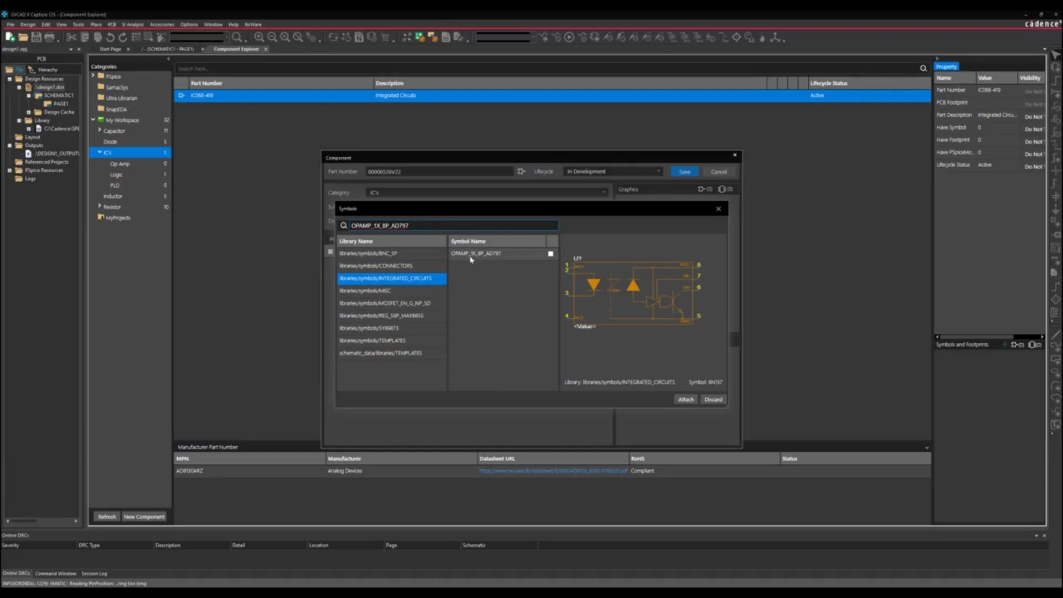
Task: Click the Attach button
Action: [x=686, y=399]
